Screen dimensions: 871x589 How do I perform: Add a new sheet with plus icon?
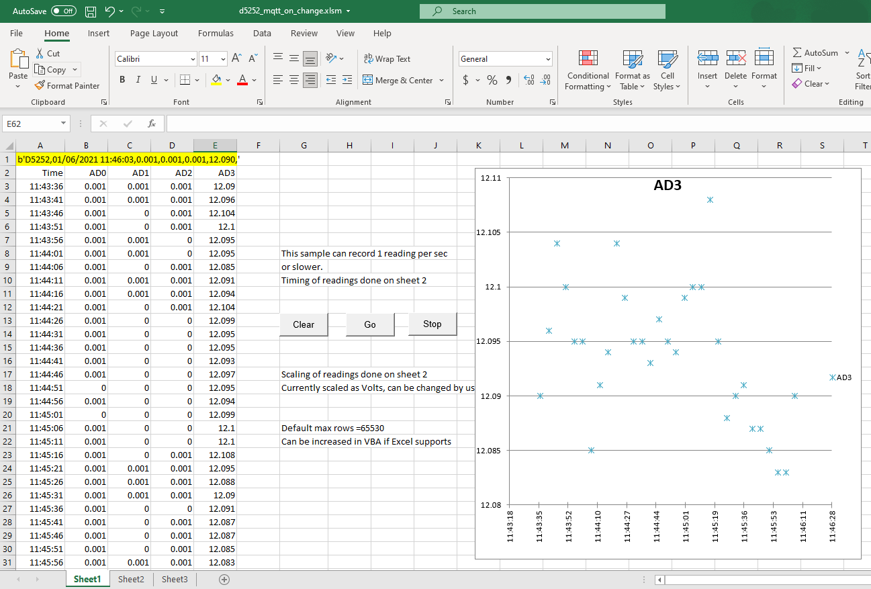click(x=224, y=579)
